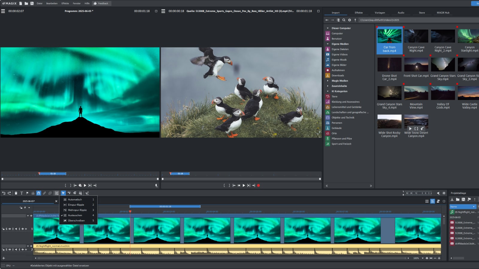The width and height of the screenshot is (479, 269).
Task: Select the Mountain View.mp4 thumbnail
Action: [x=416, y=93]
